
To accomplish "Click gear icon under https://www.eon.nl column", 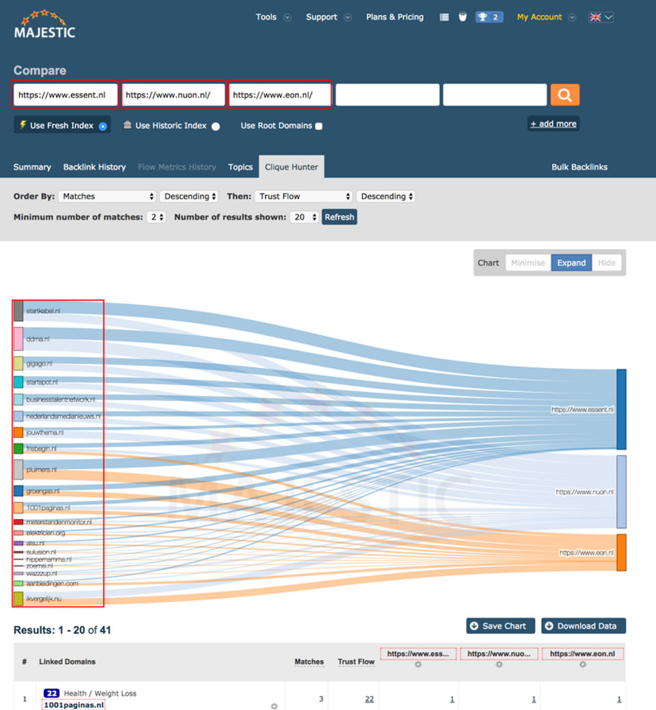I will tap(583, 664).
